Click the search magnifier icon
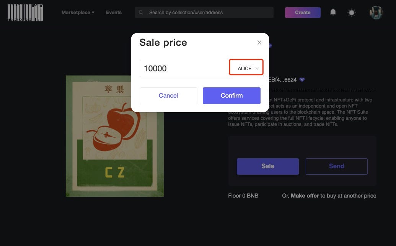The image size is (396, 246). pos(141,12)
